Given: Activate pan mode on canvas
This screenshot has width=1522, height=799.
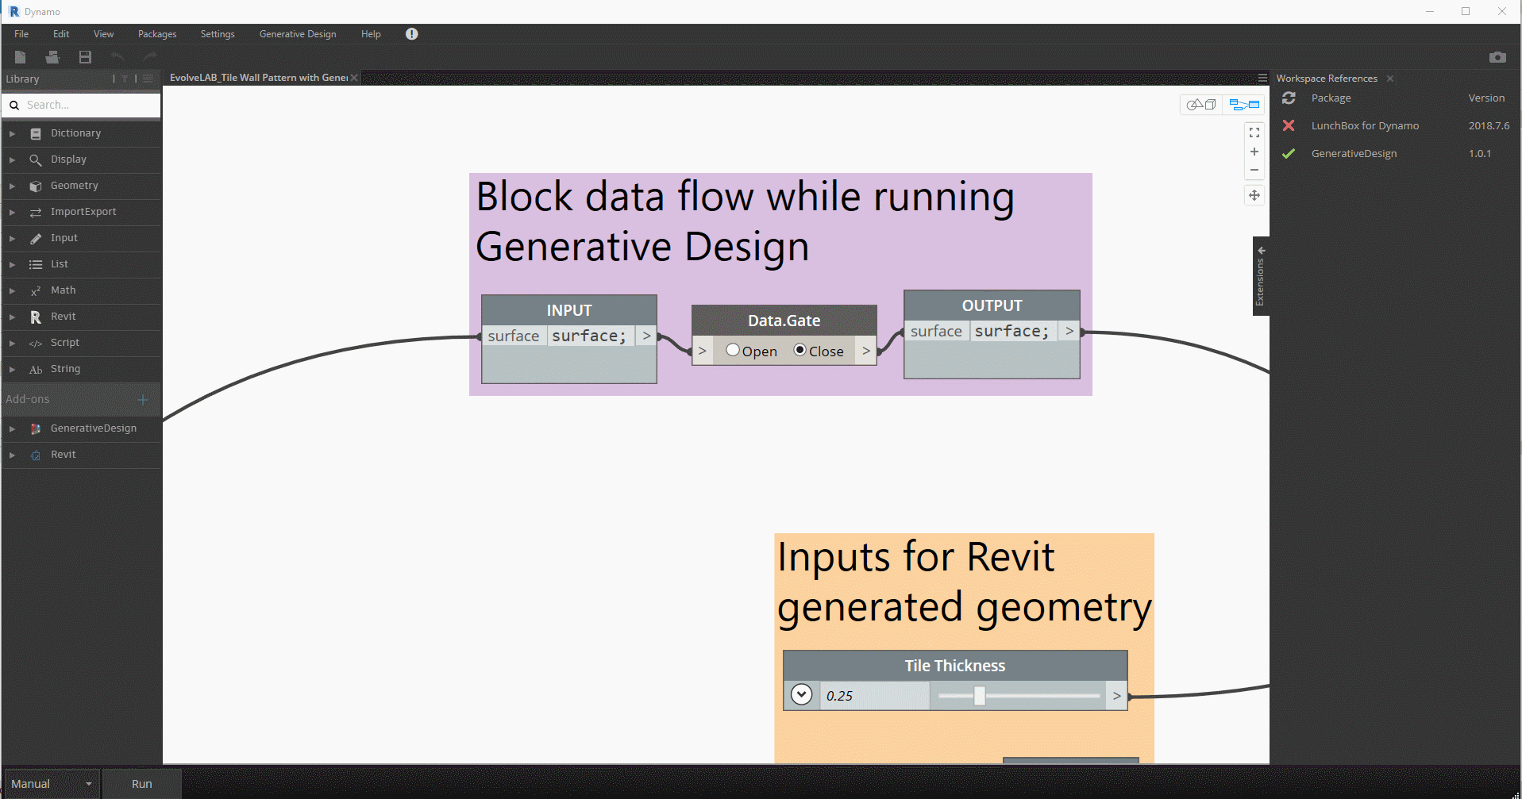Looking at the screenshot, I should (x=1254, y=195).
